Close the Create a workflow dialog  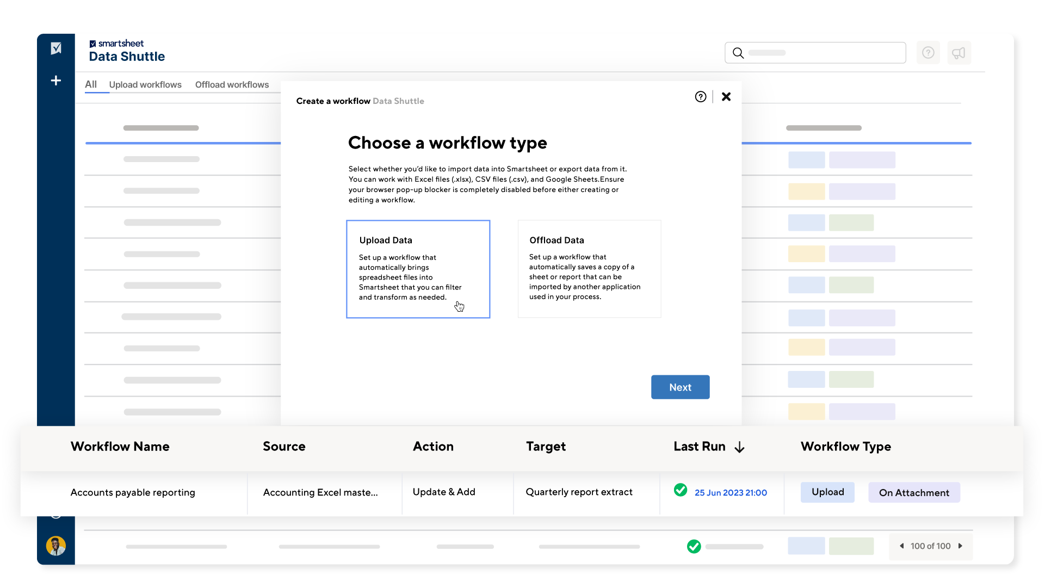726,96
